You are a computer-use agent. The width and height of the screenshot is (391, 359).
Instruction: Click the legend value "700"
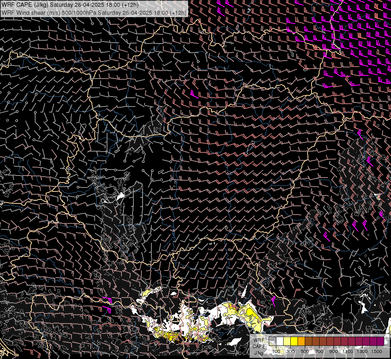point(319,351)
